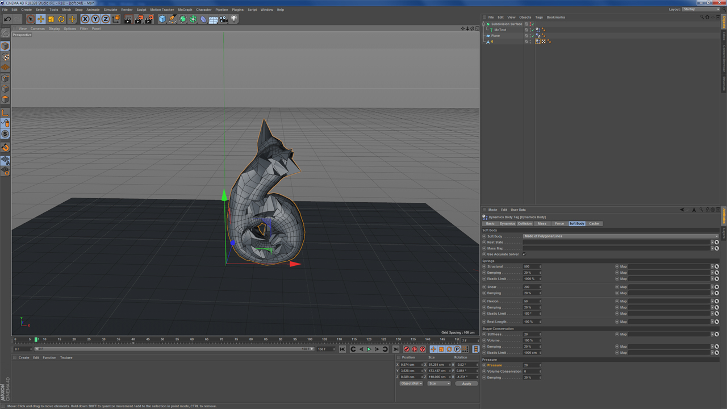The width and height of the screenshot is (727, 409).
Task: Add a Light object
Action: pyautogui.click(x=234, y=19)
